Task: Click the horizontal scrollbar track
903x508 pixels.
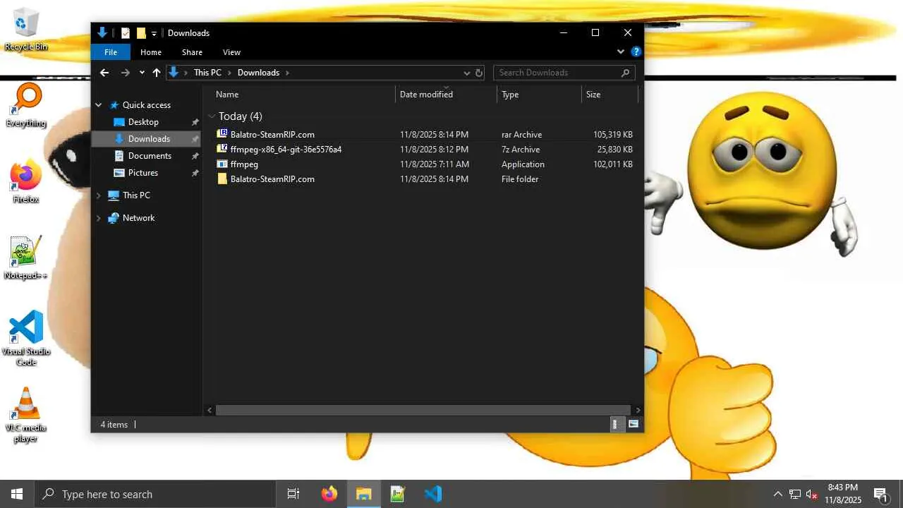Action: tap(423, 410)
